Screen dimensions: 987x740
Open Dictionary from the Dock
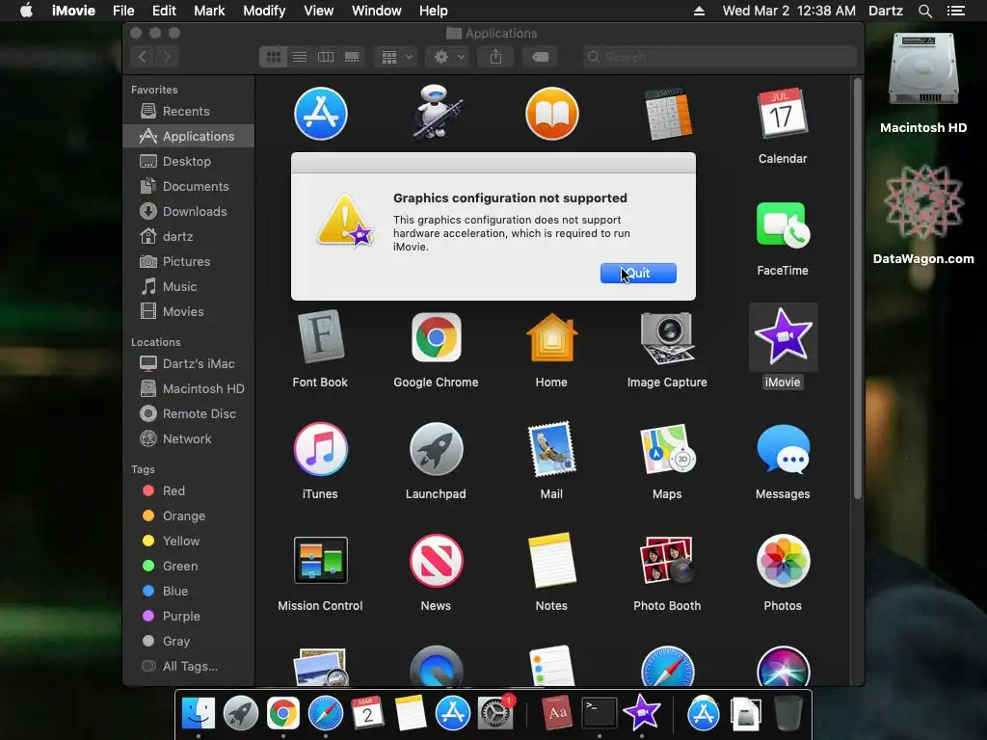(557, 713)
